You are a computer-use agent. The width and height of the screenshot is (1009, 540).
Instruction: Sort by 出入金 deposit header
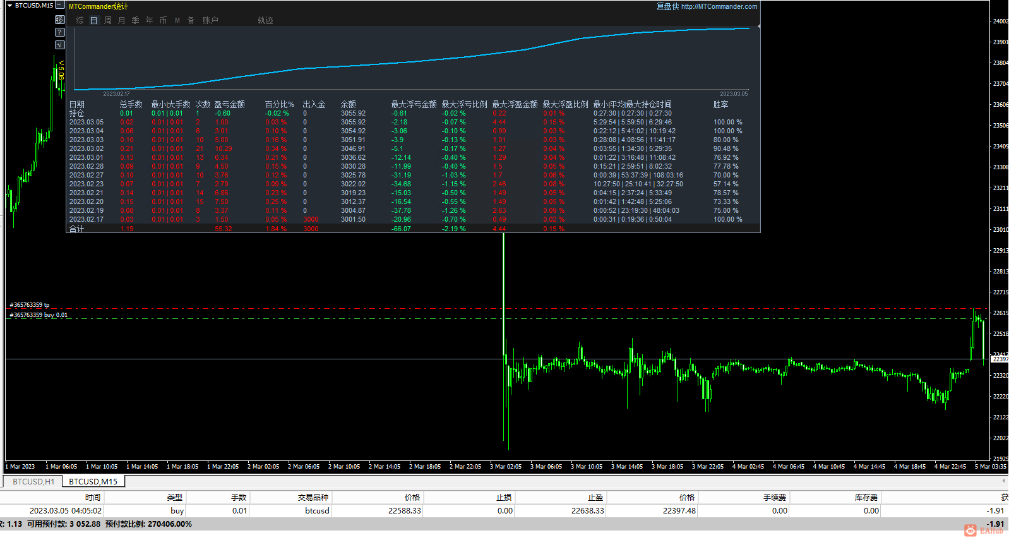coord(314,104)
